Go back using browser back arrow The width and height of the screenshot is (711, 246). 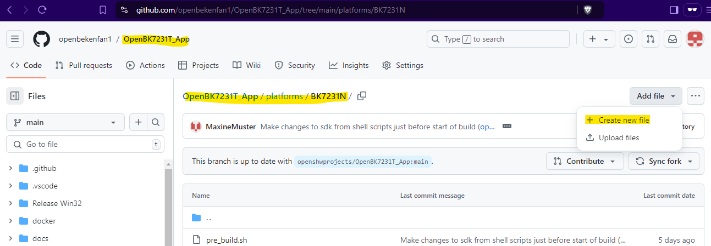[x=9, y=9]
